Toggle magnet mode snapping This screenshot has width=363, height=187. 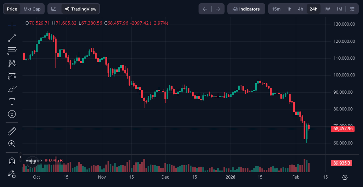pyautogui.click(x=12, y=161)
